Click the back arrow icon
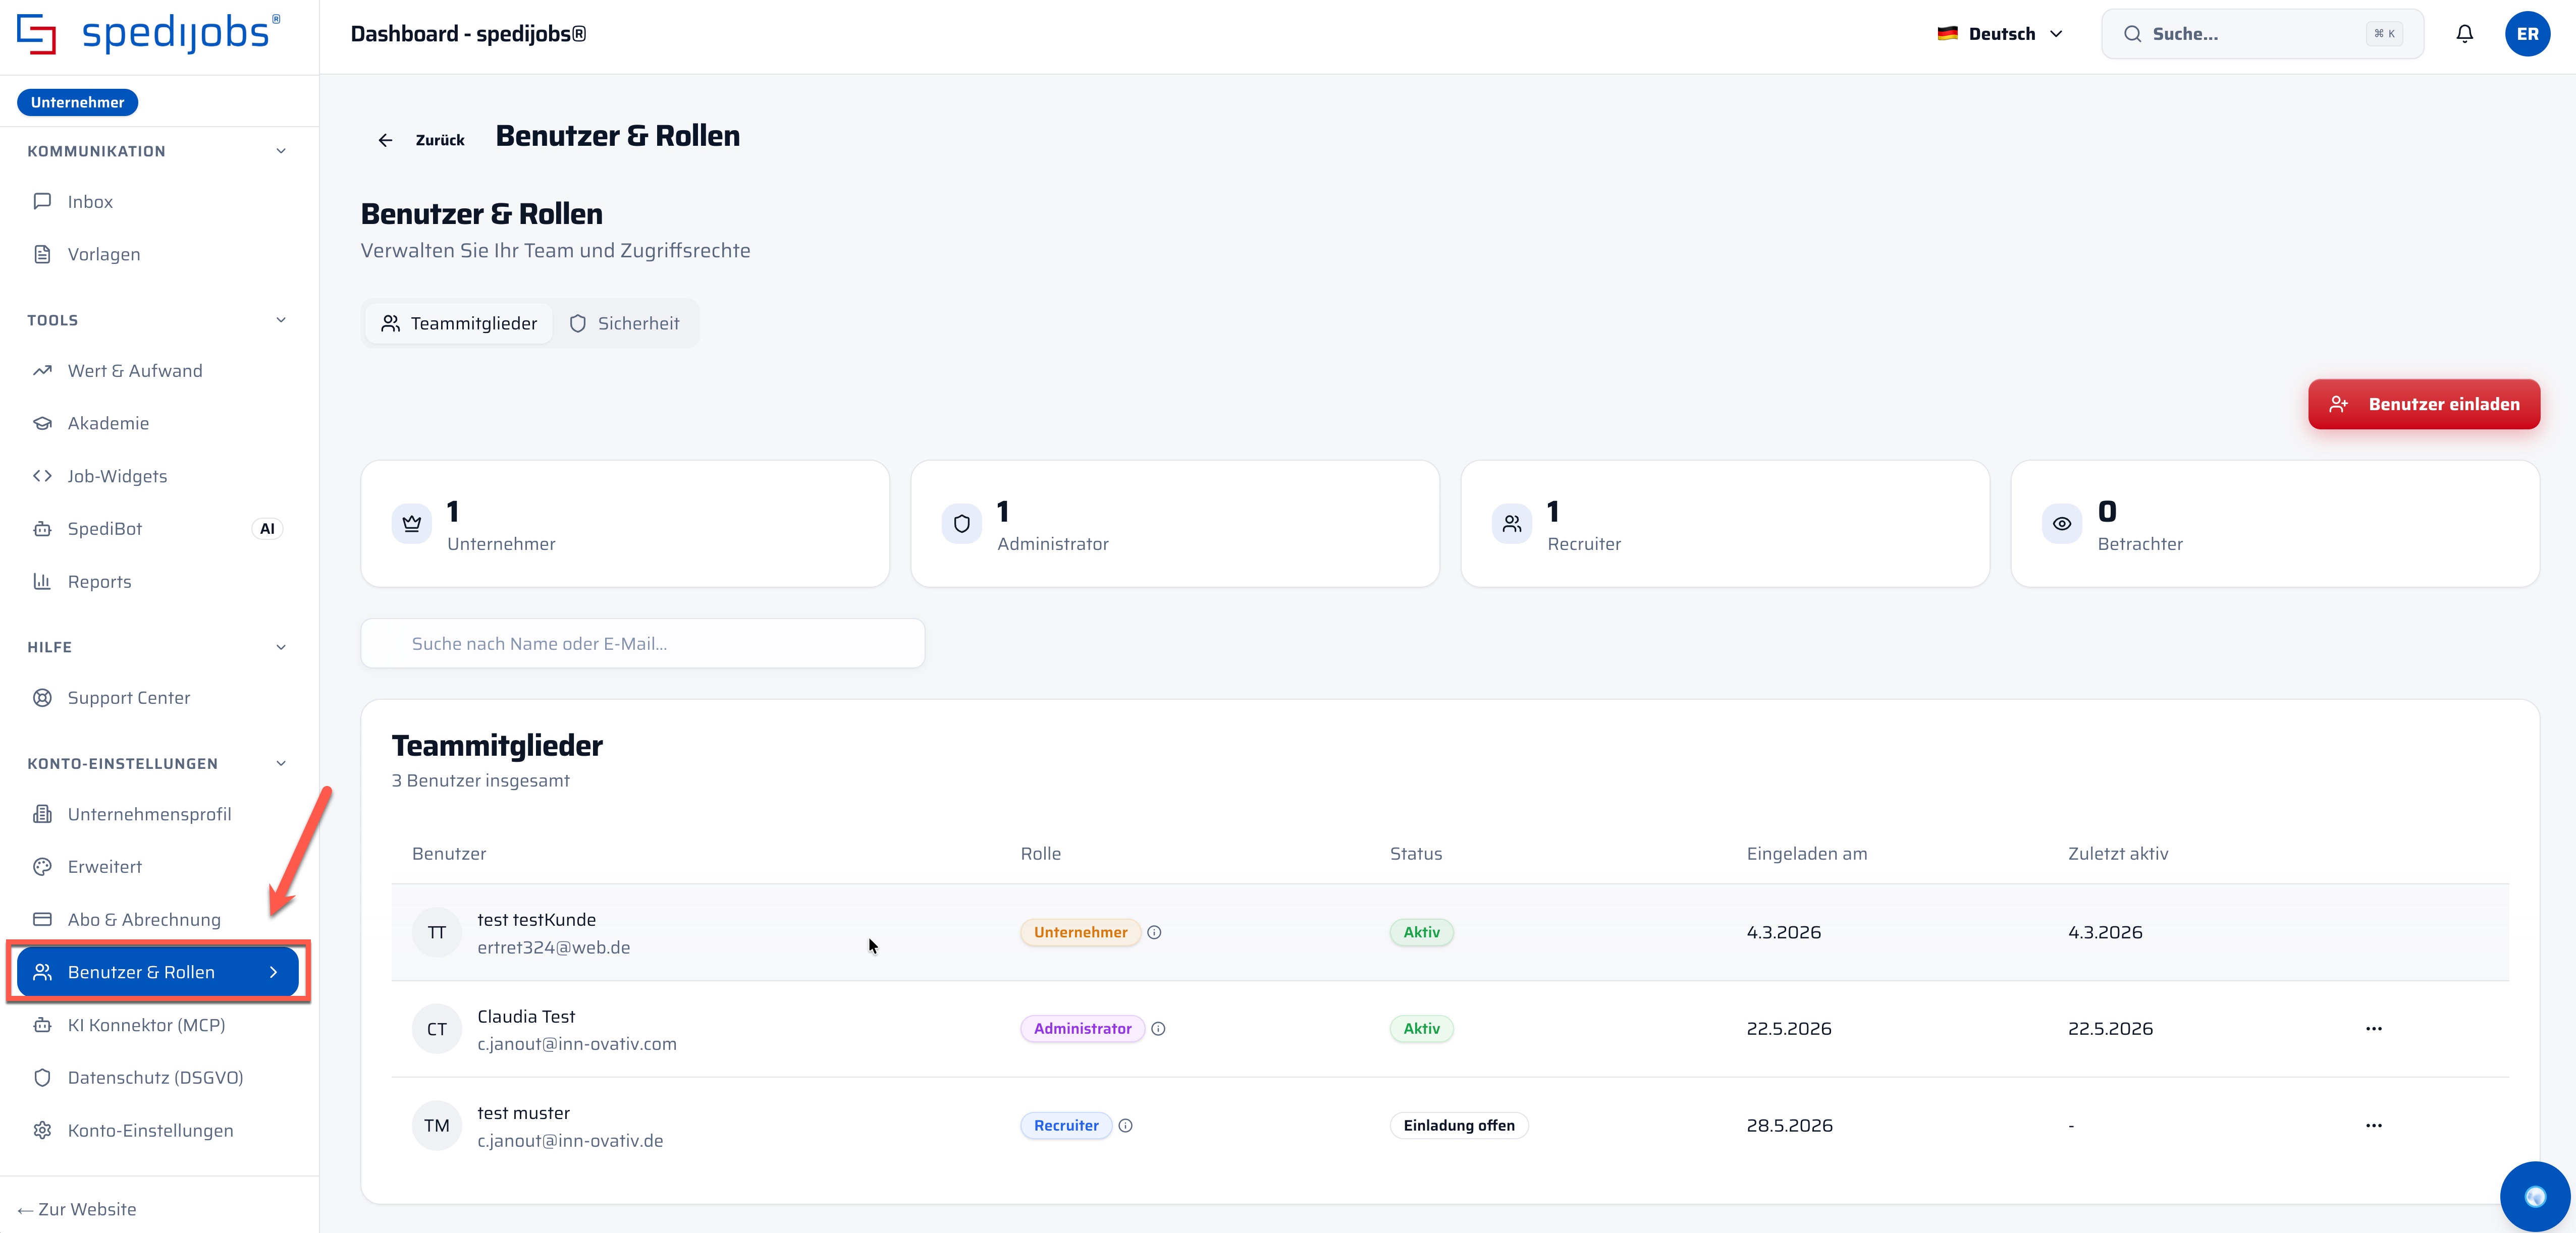 pyautogui.click(x=385, y=140)
